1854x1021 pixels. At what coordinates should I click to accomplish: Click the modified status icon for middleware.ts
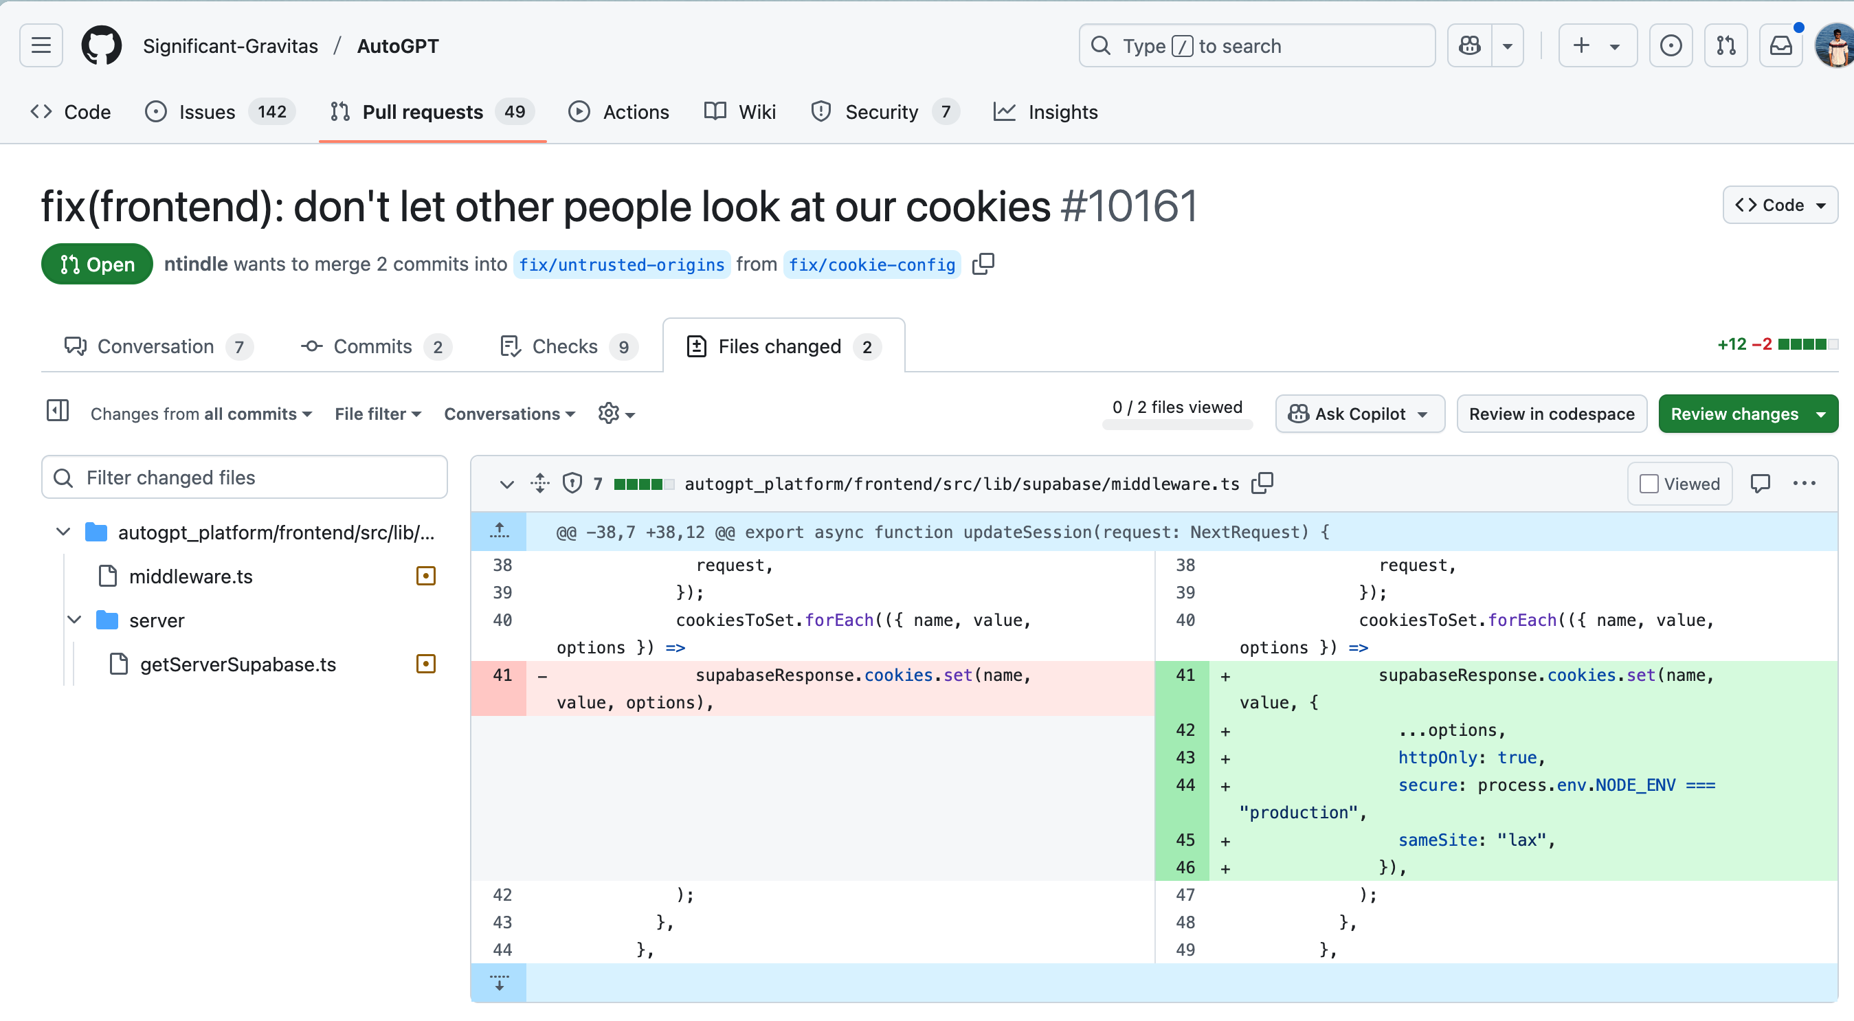coord(425,576)
